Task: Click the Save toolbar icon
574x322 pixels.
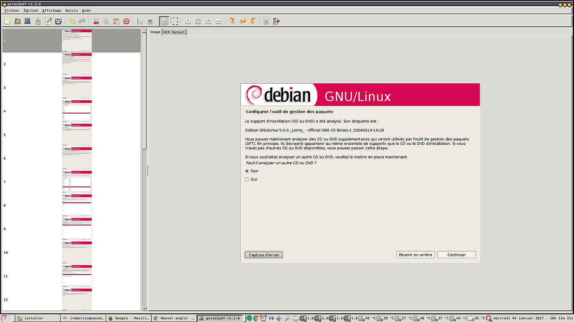Action: 38,21
